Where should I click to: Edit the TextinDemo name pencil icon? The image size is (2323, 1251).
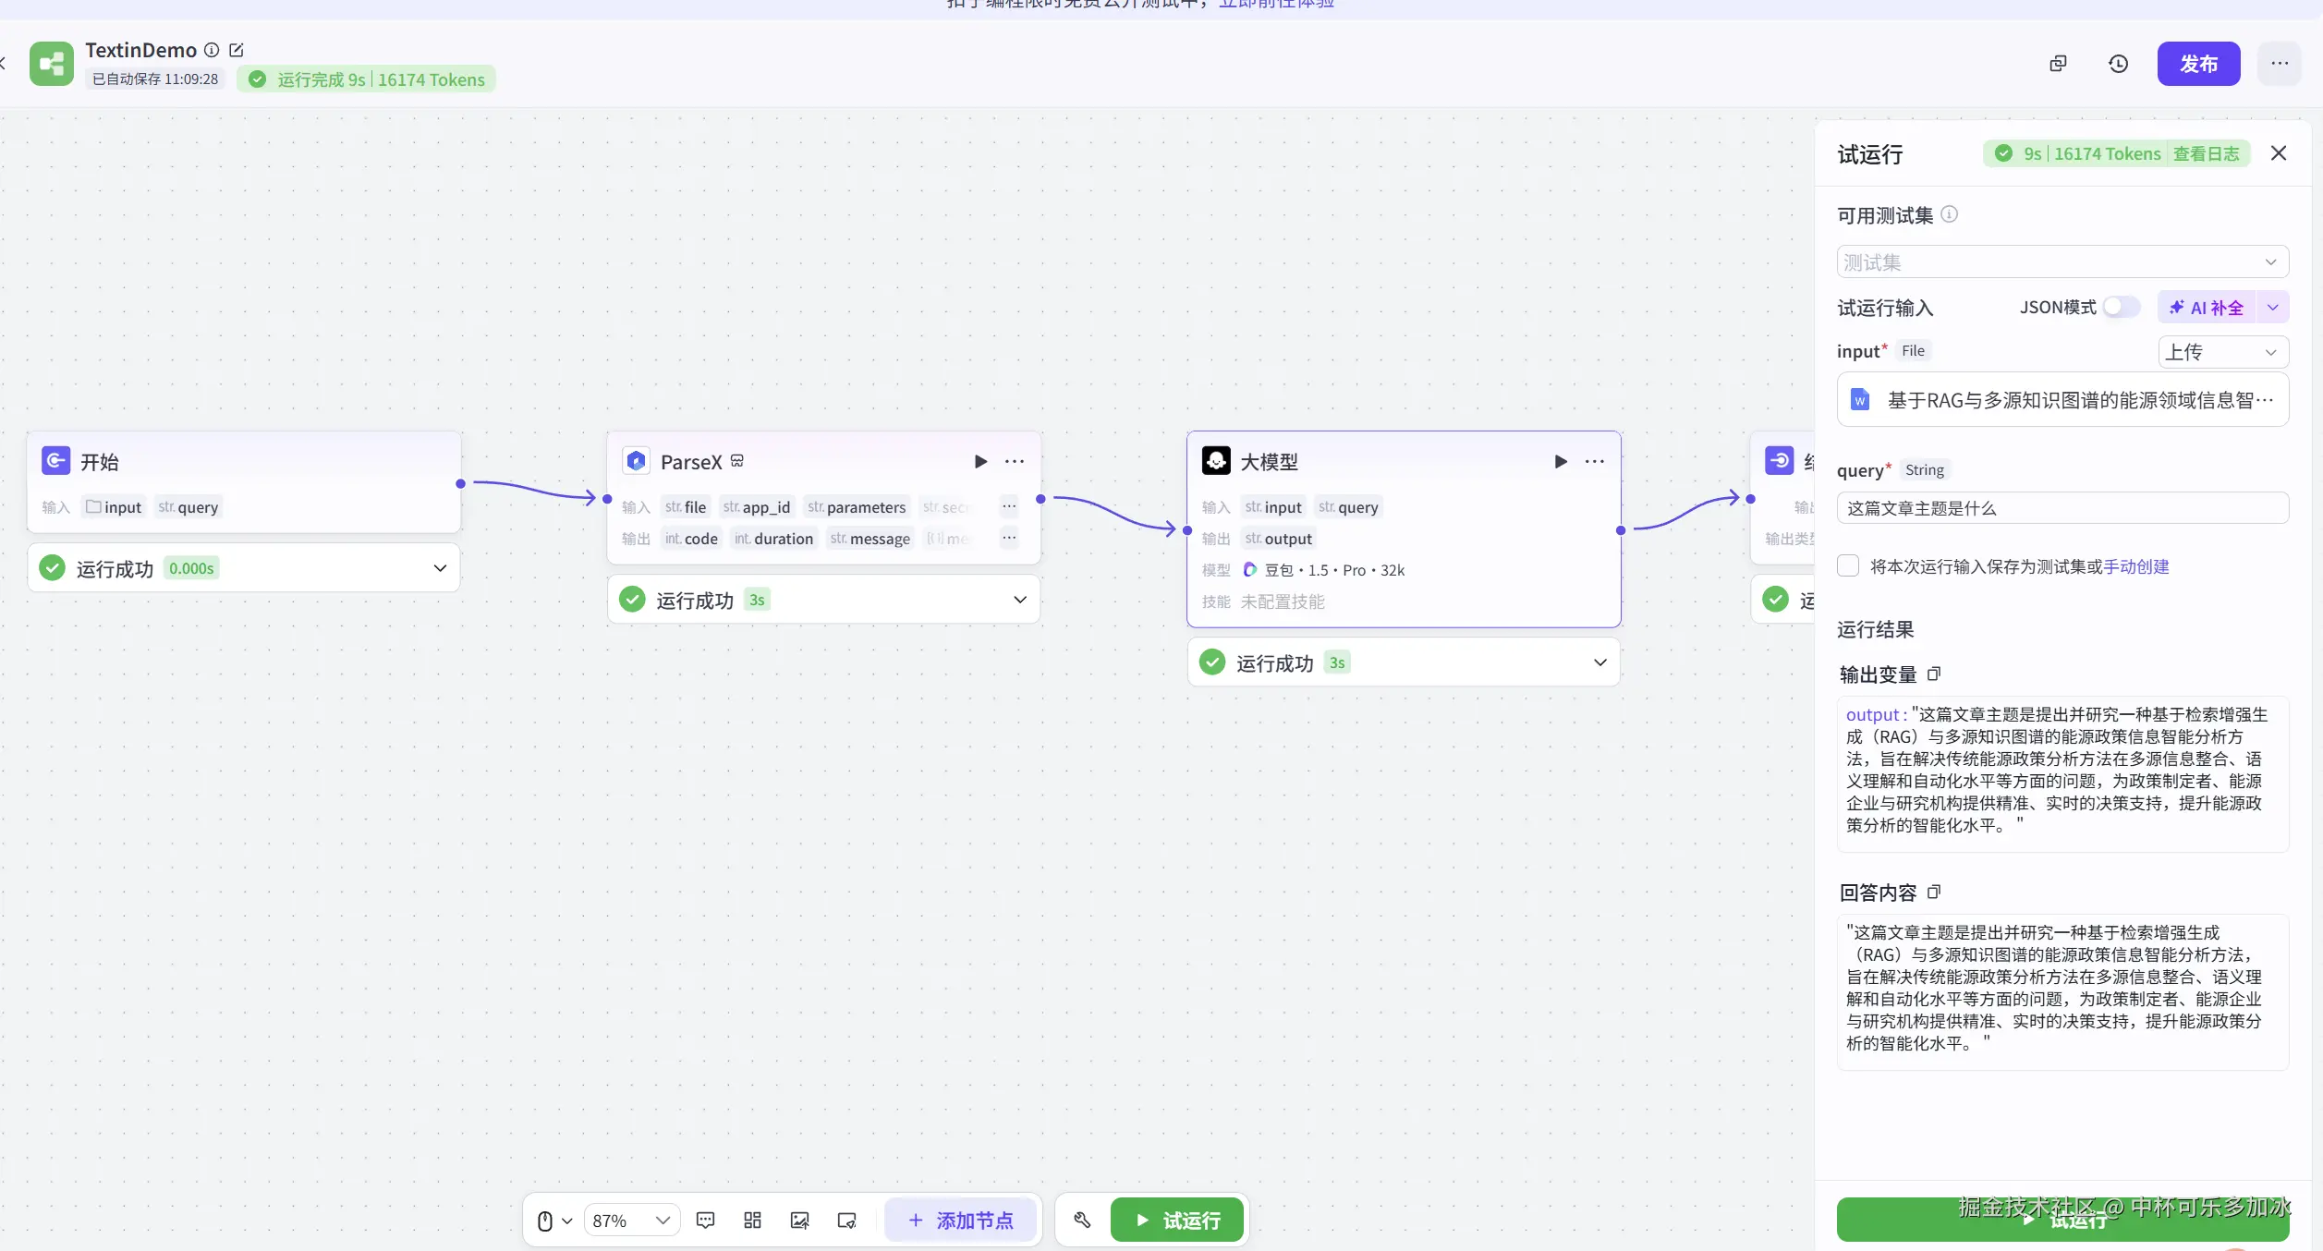point(237,50)
